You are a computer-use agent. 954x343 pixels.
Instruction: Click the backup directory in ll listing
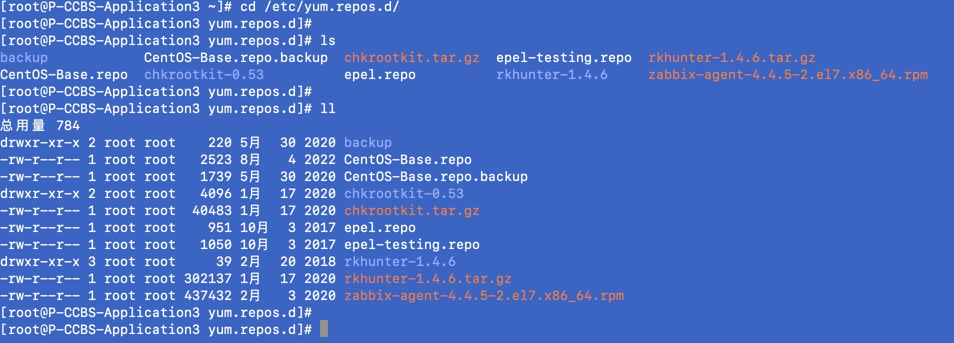(x=368, y=142)
